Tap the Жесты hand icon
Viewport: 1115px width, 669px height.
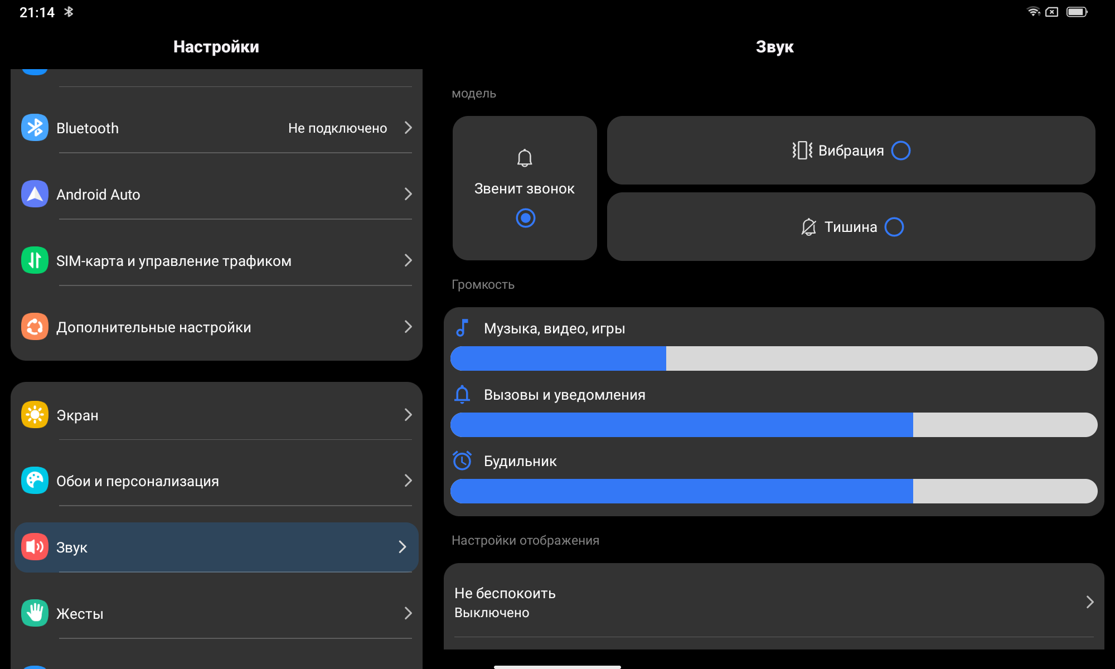(x=35, y=613)
